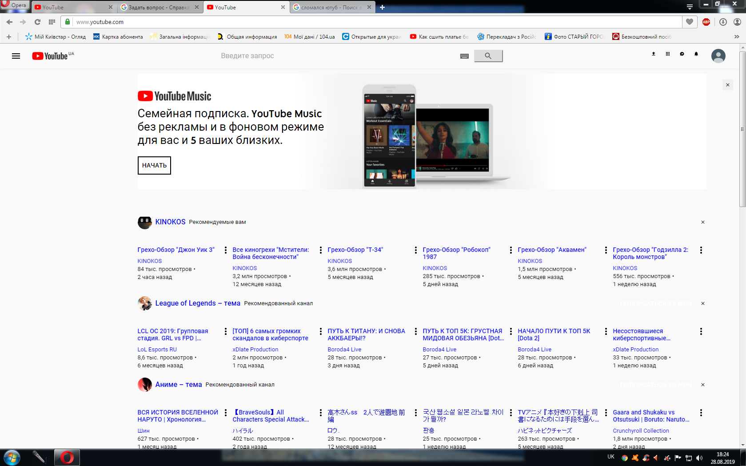
Task: Open the volume tray icon
Action: [x=699, y=458]
